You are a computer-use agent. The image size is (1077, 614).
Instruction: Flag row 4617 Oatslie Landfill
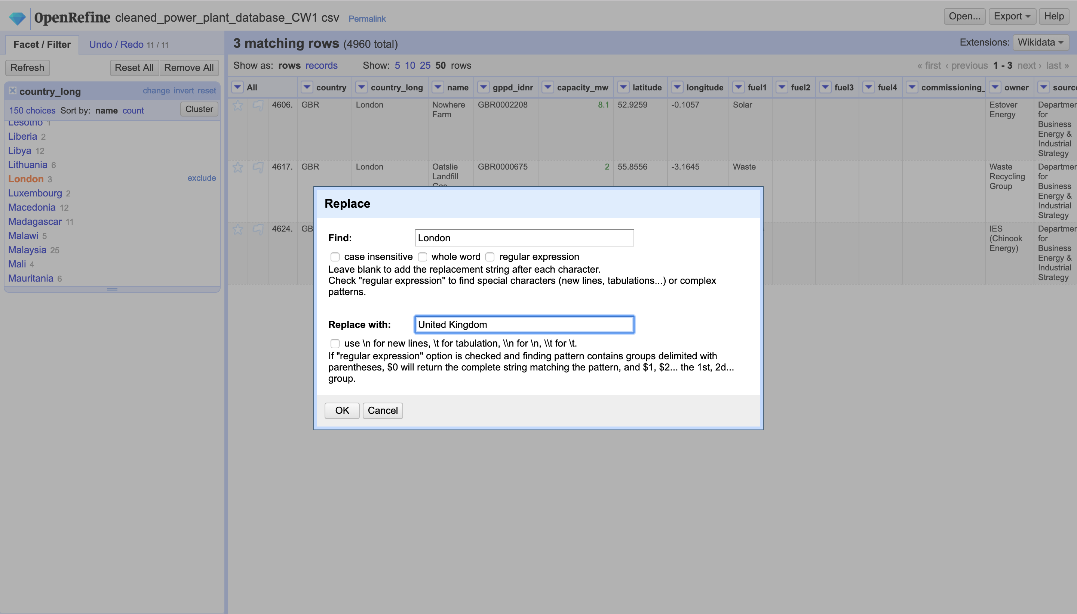pos(258,167)
